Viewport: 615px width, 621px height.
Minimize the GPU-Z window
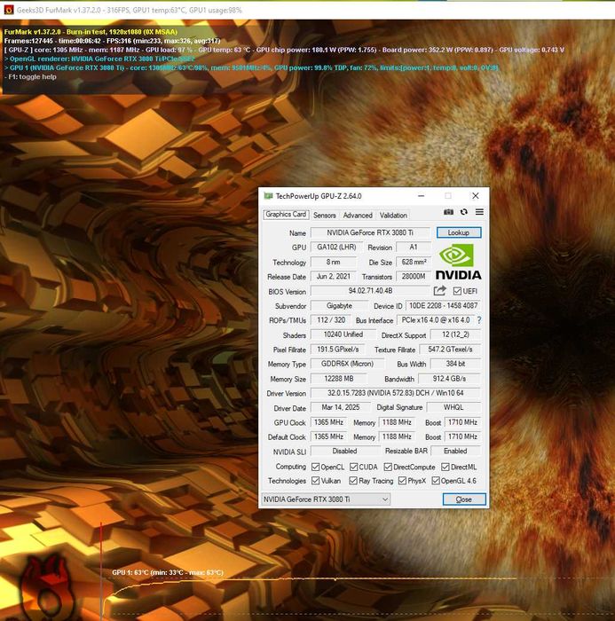coord(422,196)
